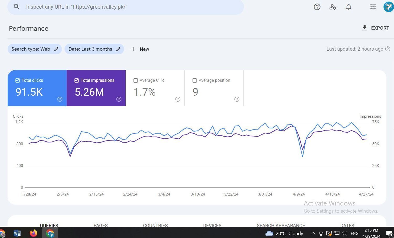This screenshot has width=394, height=238.
Task: Open Chrome from the taskbar
Action: pyautogui.click(x=50, y=233)
